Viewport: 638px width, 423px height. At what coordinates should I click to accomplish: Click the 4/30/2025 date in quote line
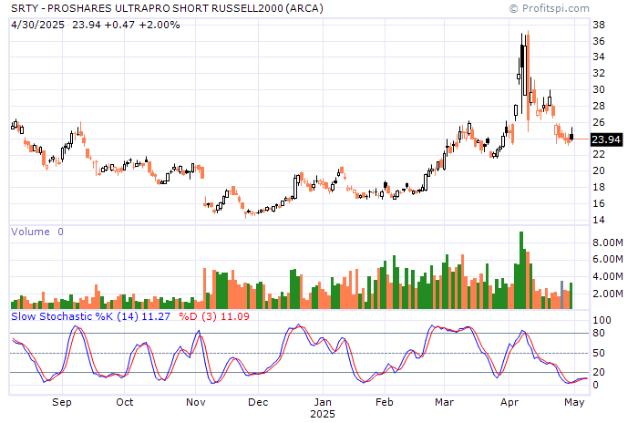pos(37,25)
